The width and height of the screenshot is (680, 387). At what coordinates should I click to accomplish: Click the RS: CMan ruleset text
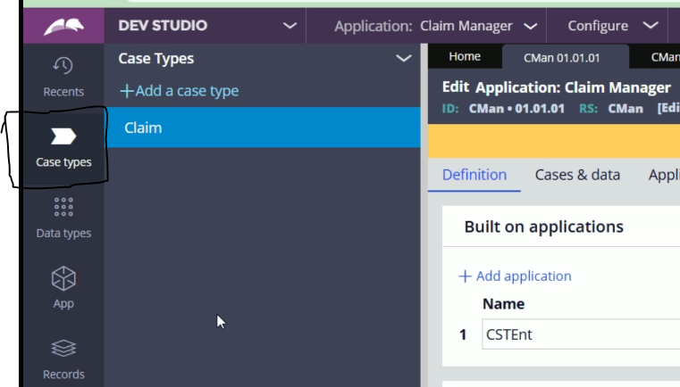coord(611,108)
